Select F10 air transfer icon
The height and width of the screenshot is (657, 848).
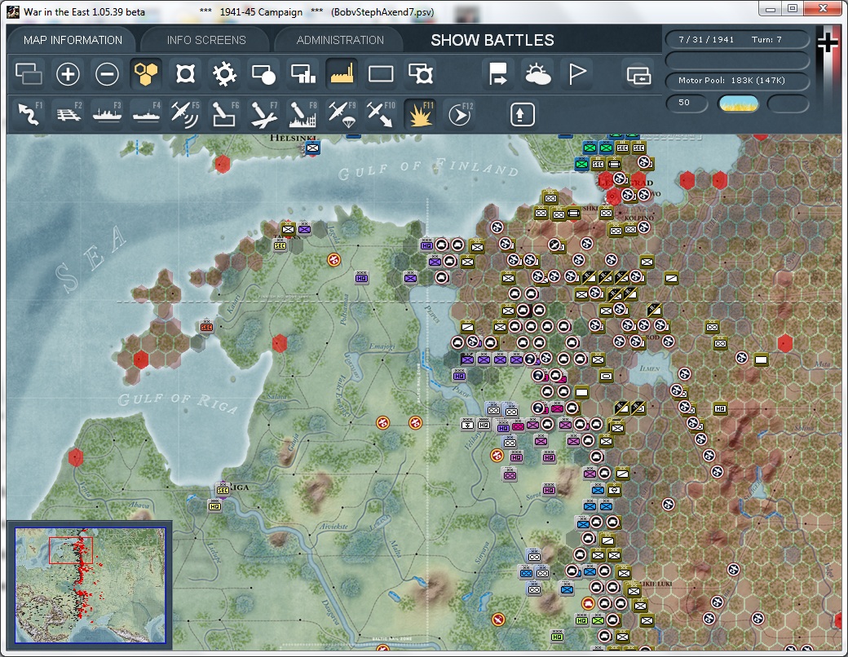coord(380,113)
